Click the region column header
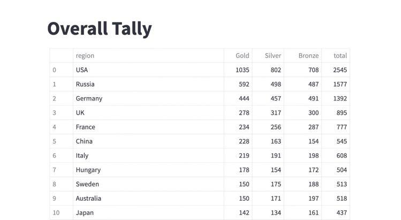This screenshot has height=220, width=401. 148,56
